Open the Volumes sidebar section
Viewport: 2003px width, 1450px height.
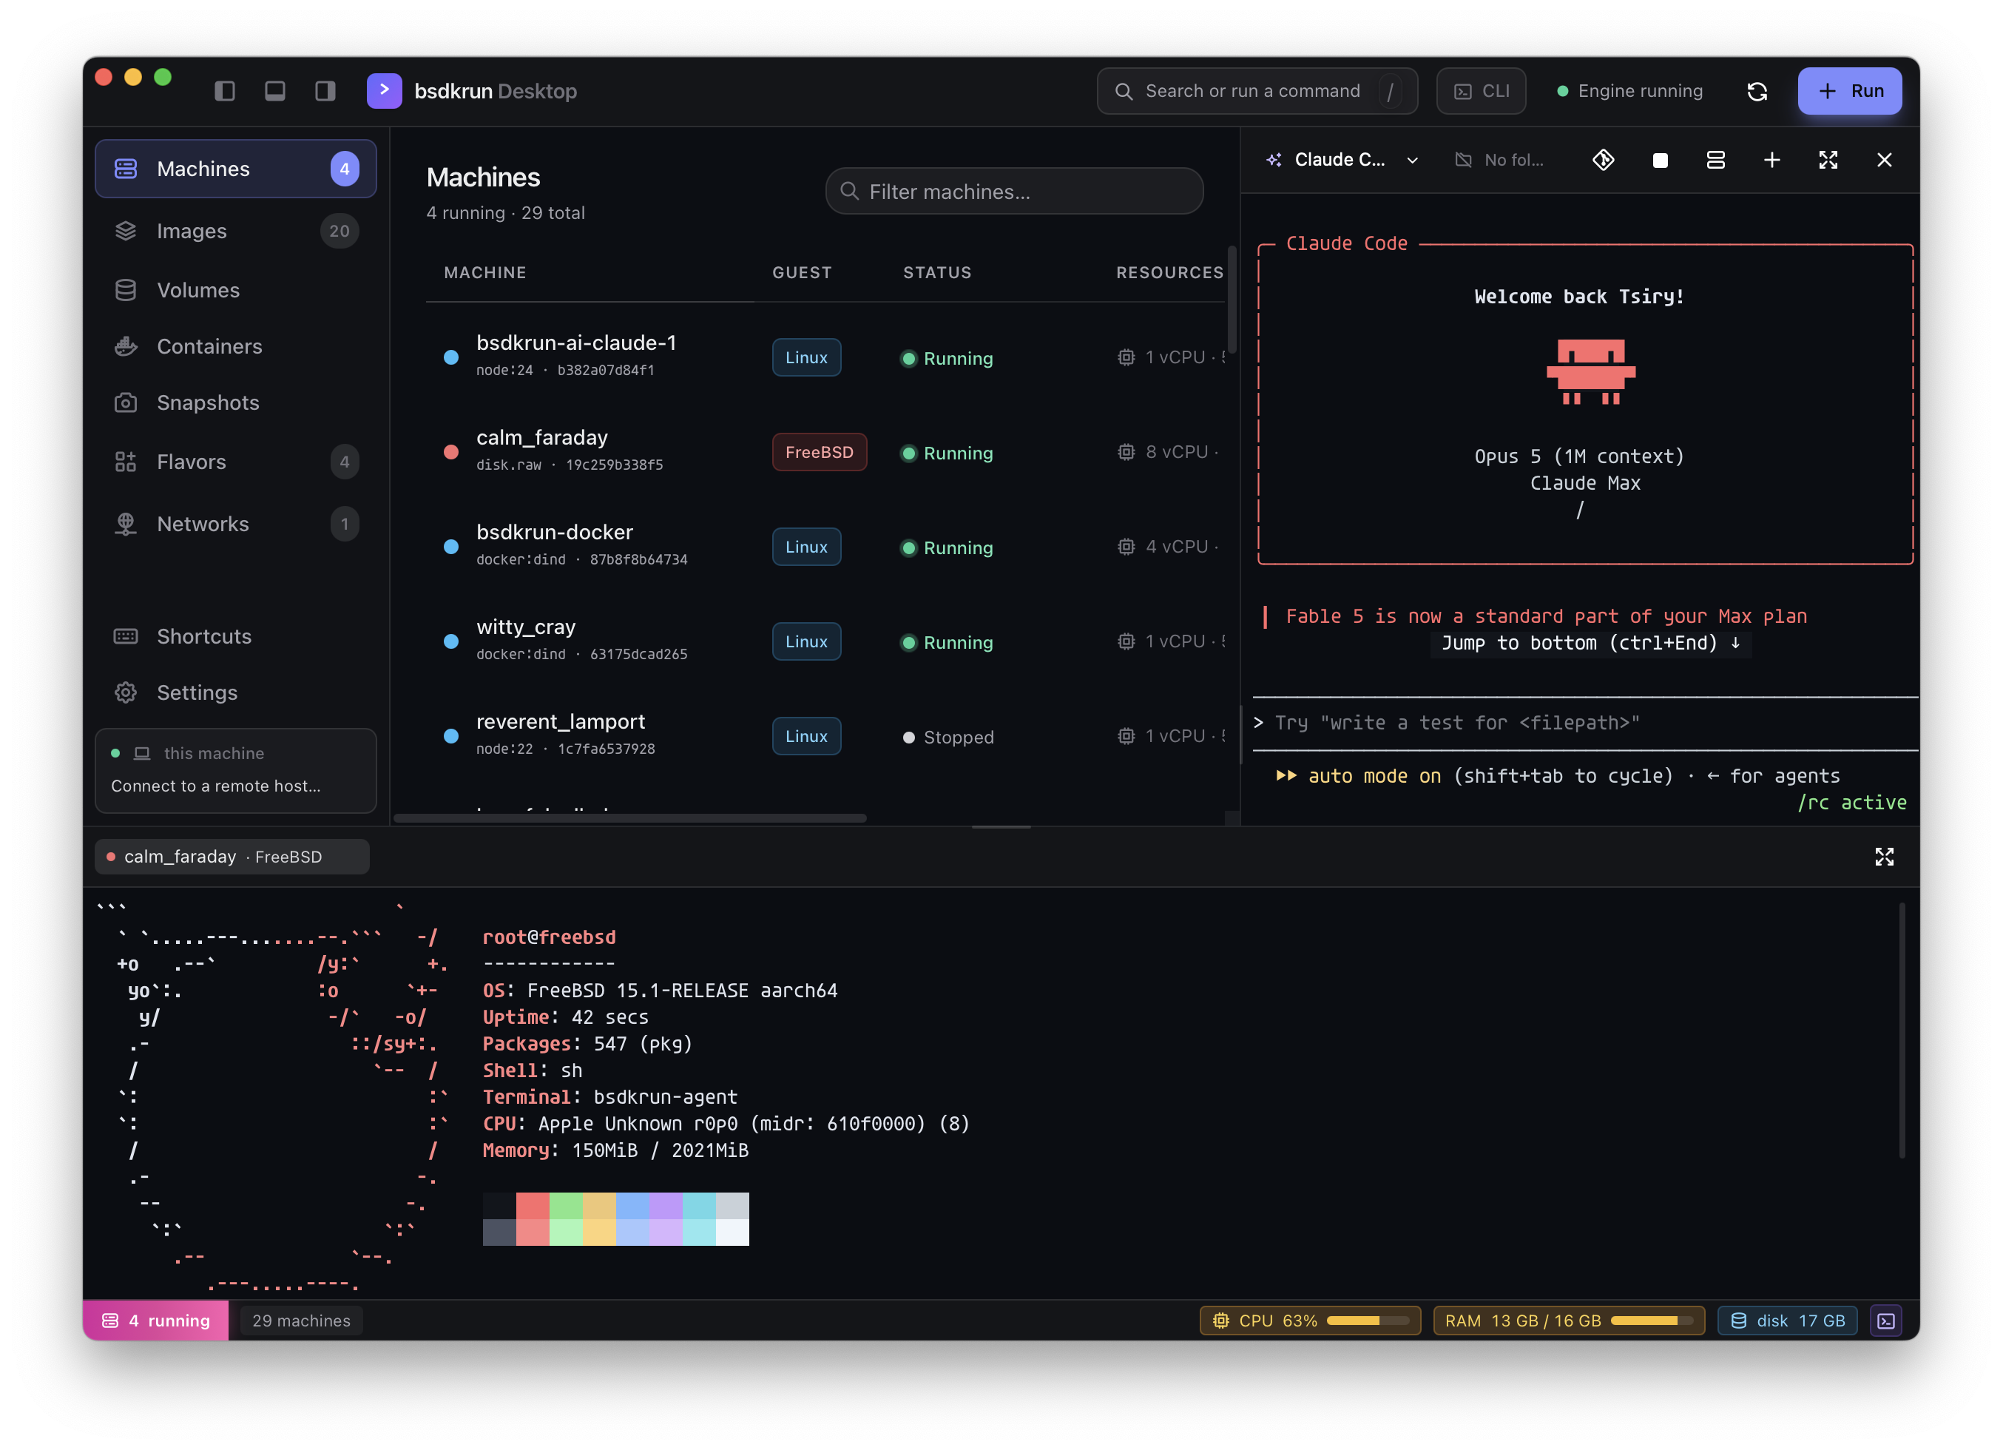(x=236, y=290)
